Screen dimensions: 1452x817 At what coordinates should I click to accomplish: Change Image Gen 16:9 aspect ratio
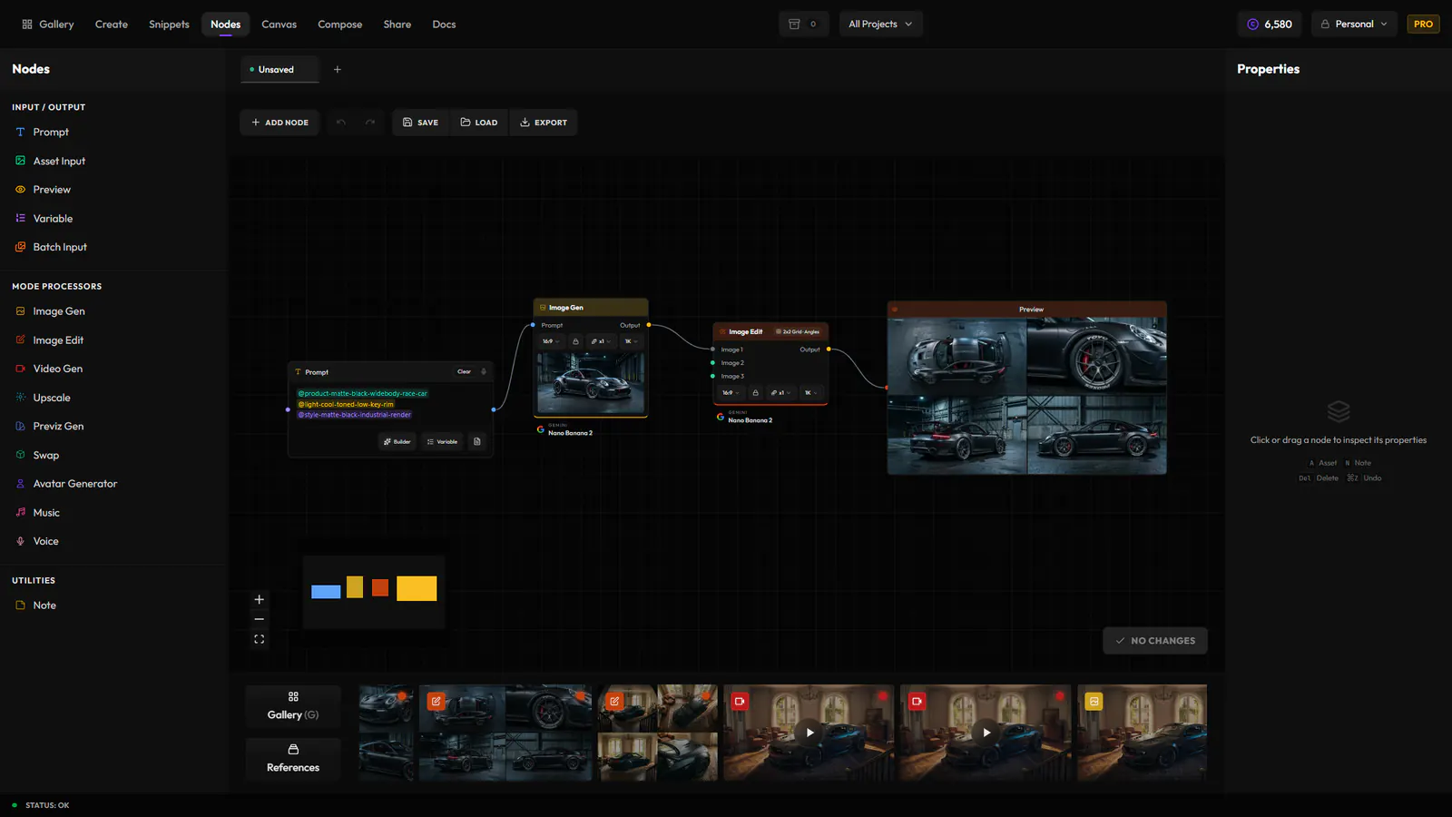[x=551, y=341]
